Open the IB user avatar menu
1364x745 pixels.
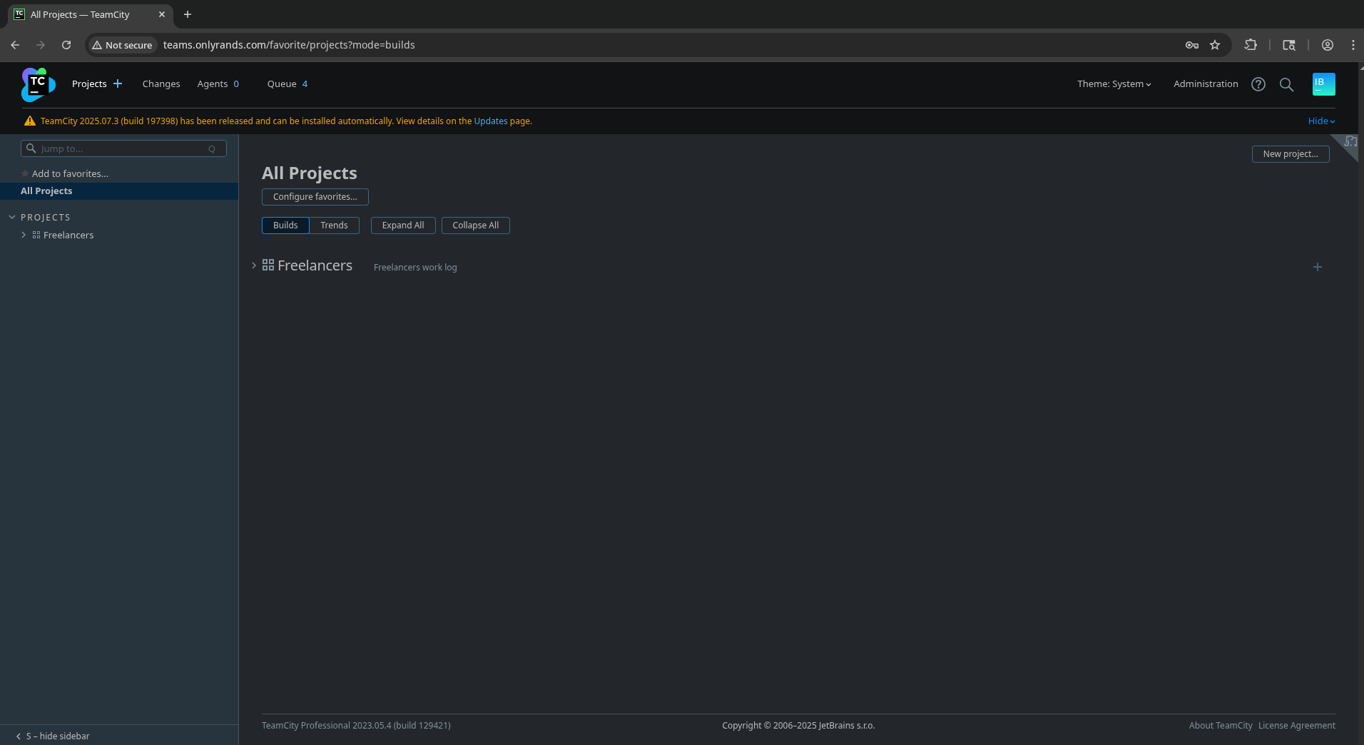coord(1323,84)
